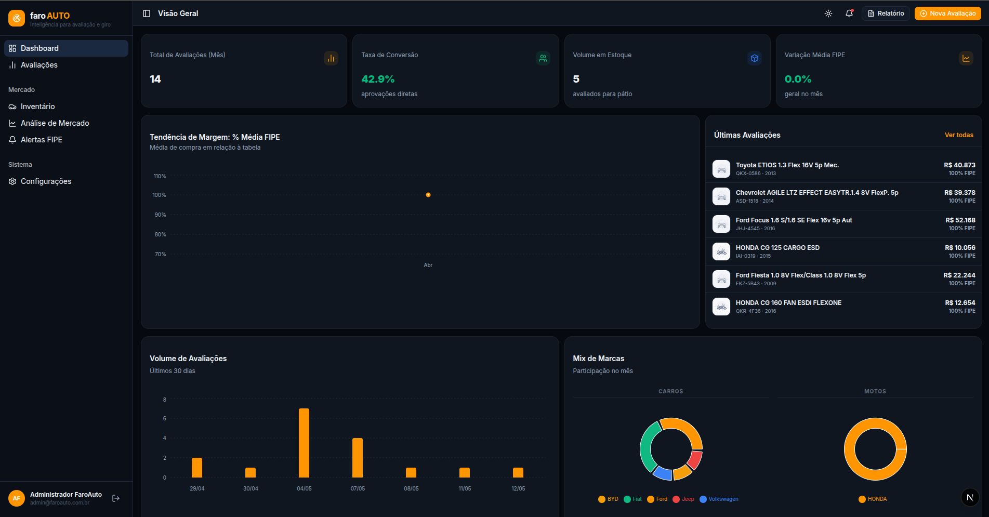Viewport: 989px width, 517px height.
Task: Click the R$ 52.168 price value
Action: pos(960,220)
